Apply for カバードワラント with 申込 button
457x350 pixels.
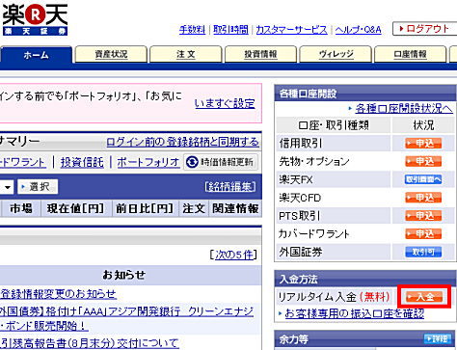[x=423, y=233]
